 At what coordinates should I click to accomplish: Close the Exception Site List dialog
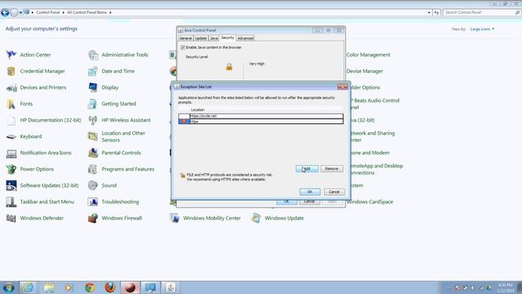pyautogui.click(x=343, y=87)
